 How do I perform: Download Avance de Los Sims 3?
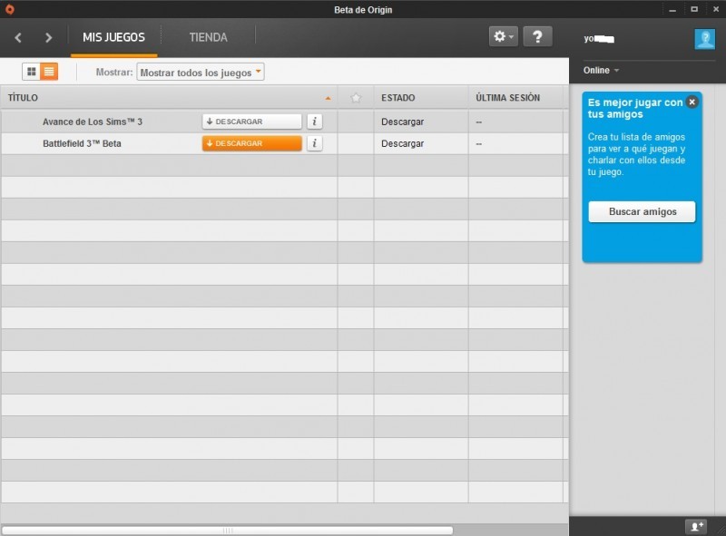[252, 122]
